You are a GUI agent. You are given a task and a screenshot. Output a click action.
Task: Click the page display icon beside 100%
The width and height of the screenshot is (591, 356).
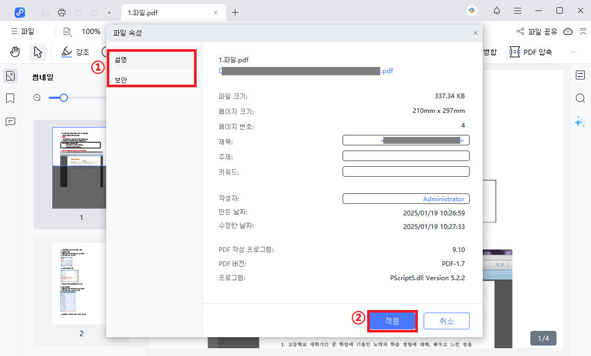67,32
